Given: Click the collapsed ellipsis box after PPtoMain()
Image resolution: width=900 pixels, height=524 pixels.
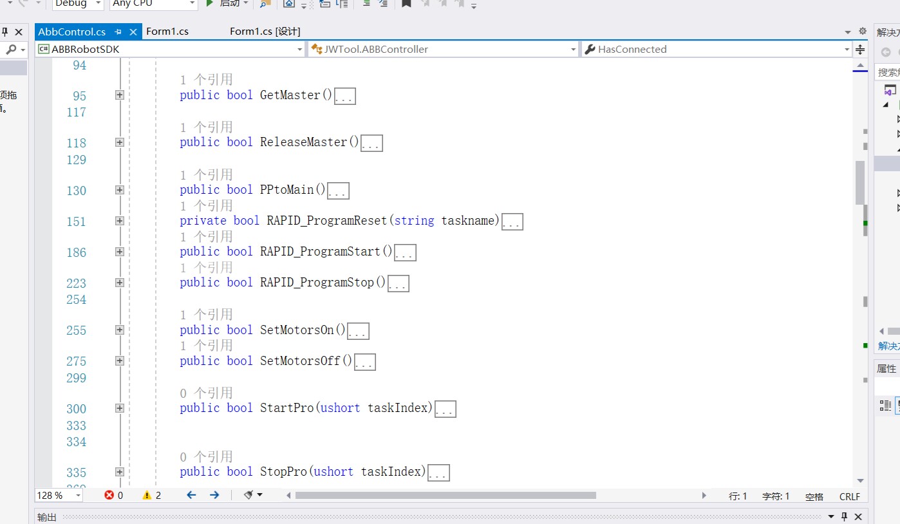Looking at the screenshot, I should 338,191.
